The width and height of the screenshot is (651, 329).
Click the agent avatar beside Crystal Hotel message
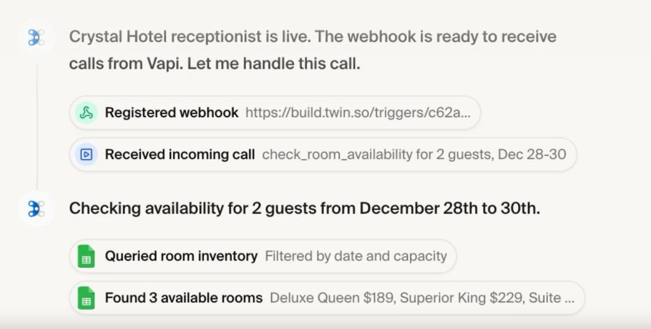point(36,38)
